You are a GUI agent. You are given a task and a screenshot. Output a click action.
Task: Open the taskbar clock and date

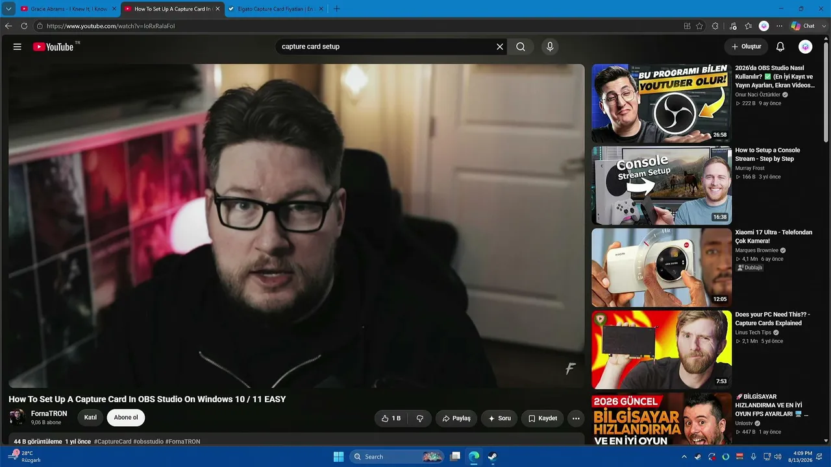[799, 457]
